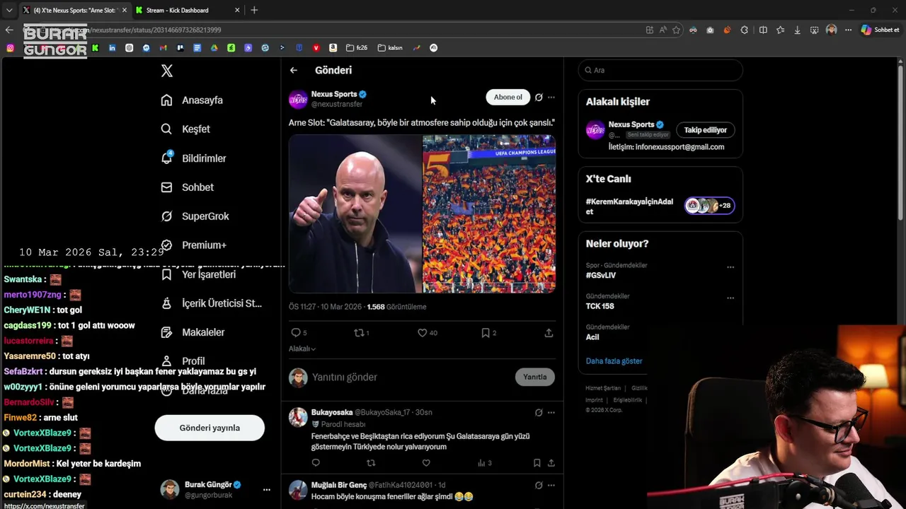Open Makaleler articles in the sidebar
This screenshot has height=509, width=906.
click(193, 332)
